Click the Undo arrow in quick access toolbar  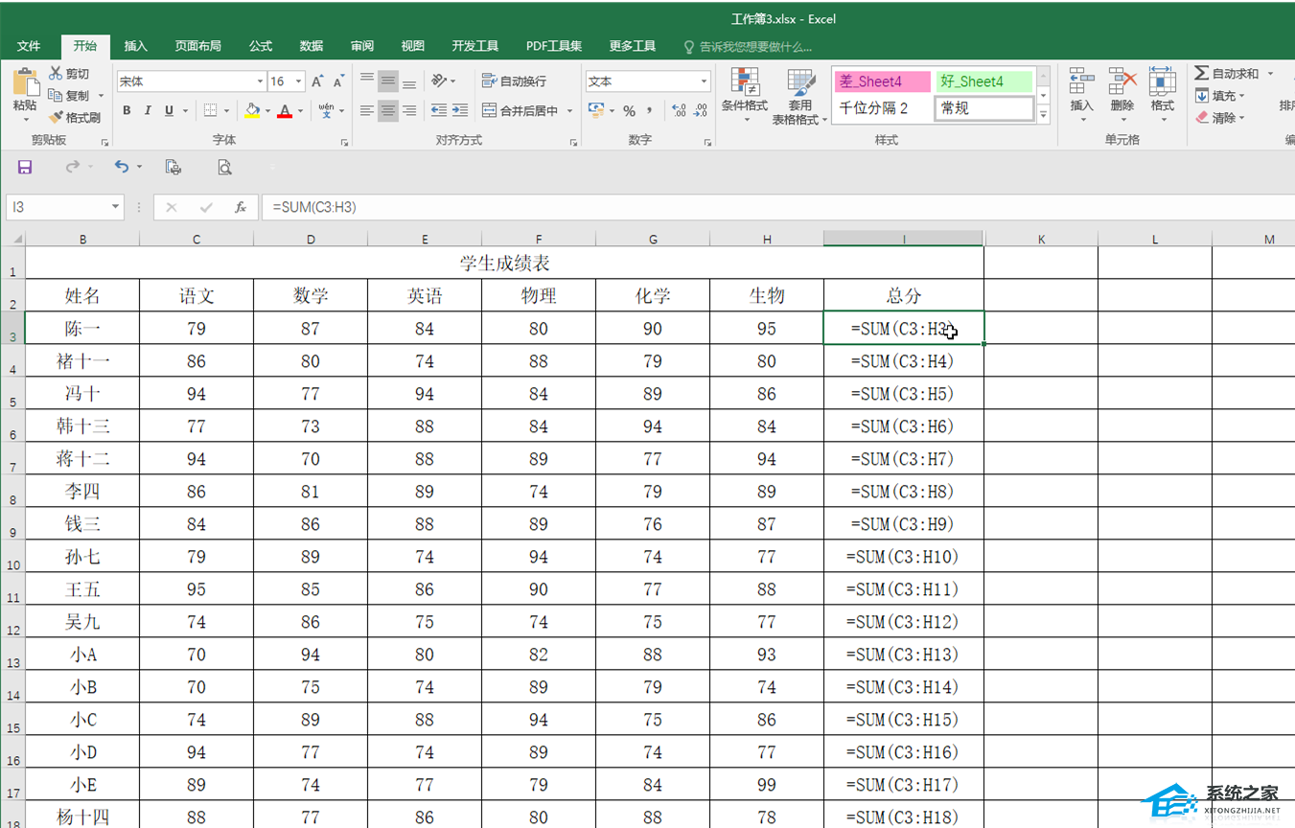click(x=121, y=167)
